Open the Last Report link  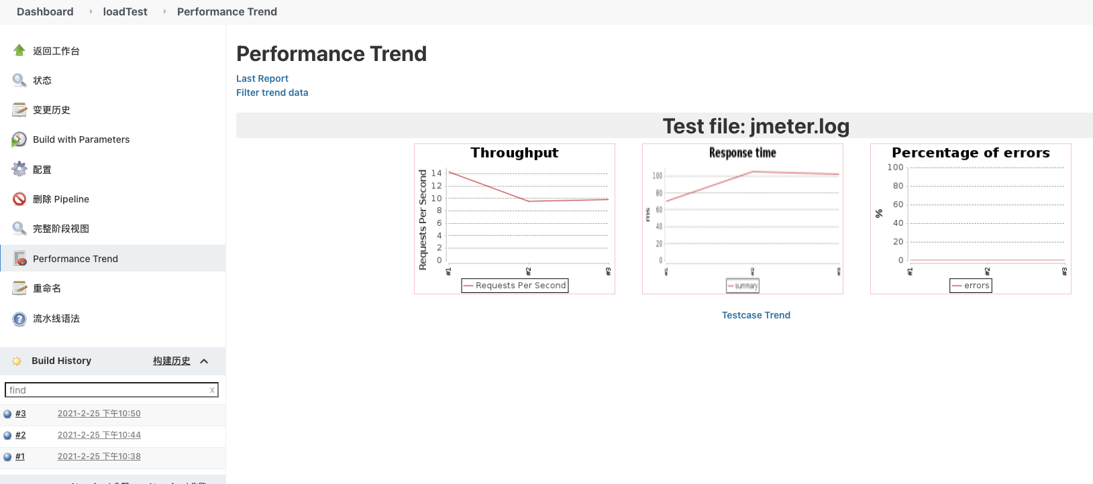(x=262, y=78)
